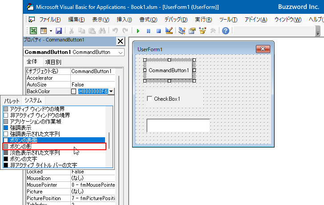Choose 非アクティブ タイトル バーの文字 color
This screenshot has width=324, height=205.
click(x=54, y=165)
